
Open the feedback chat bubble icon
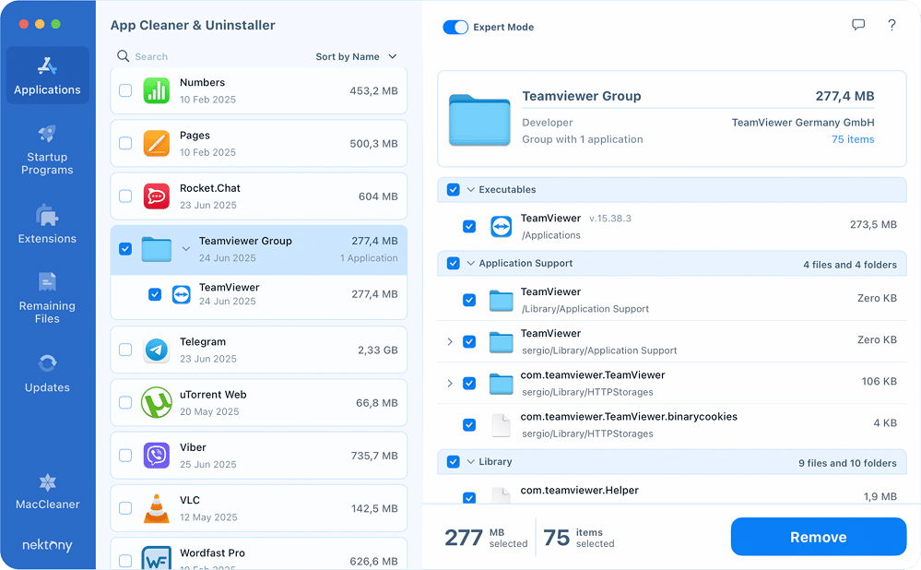pyautogui.click(x=858, y=25)
